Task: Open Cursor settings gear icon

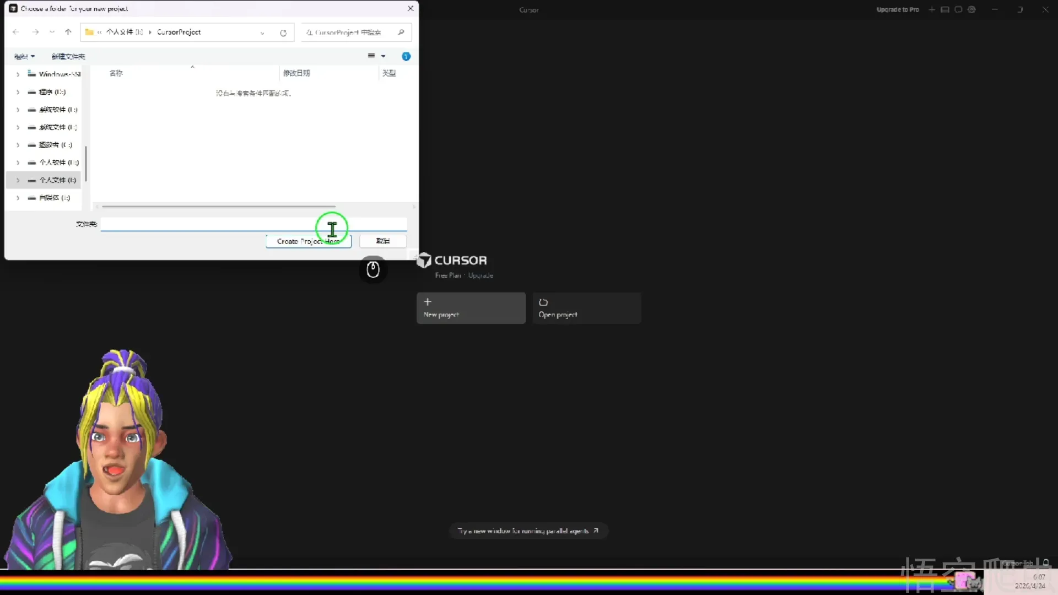Action: point(971,9)
